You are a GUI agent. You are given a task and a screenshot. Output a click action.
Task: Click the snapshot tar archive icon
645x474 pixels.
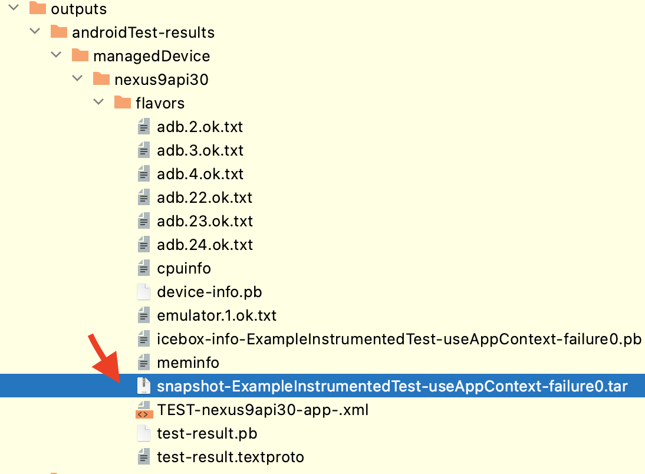tap(143, 386)
